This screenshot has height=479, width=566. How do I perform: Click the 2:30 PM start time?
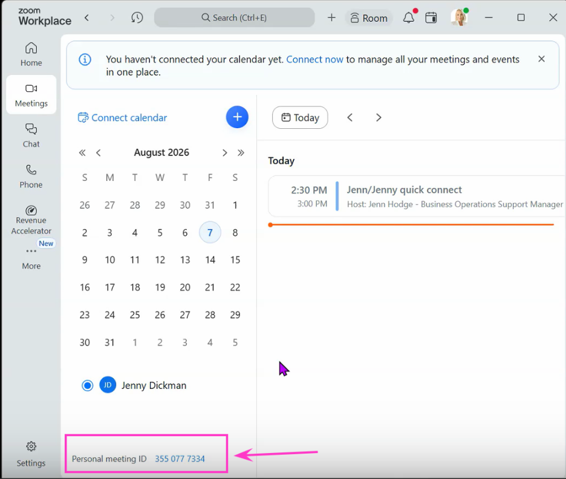pos(309,190)
